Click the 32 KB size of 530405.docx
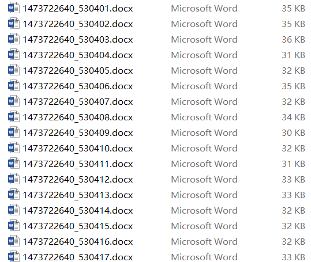 (x=293, y=71)
